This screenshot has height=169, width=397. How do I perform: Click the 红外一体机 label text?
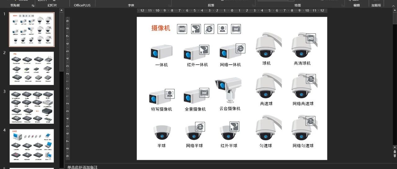coord(198,65)
